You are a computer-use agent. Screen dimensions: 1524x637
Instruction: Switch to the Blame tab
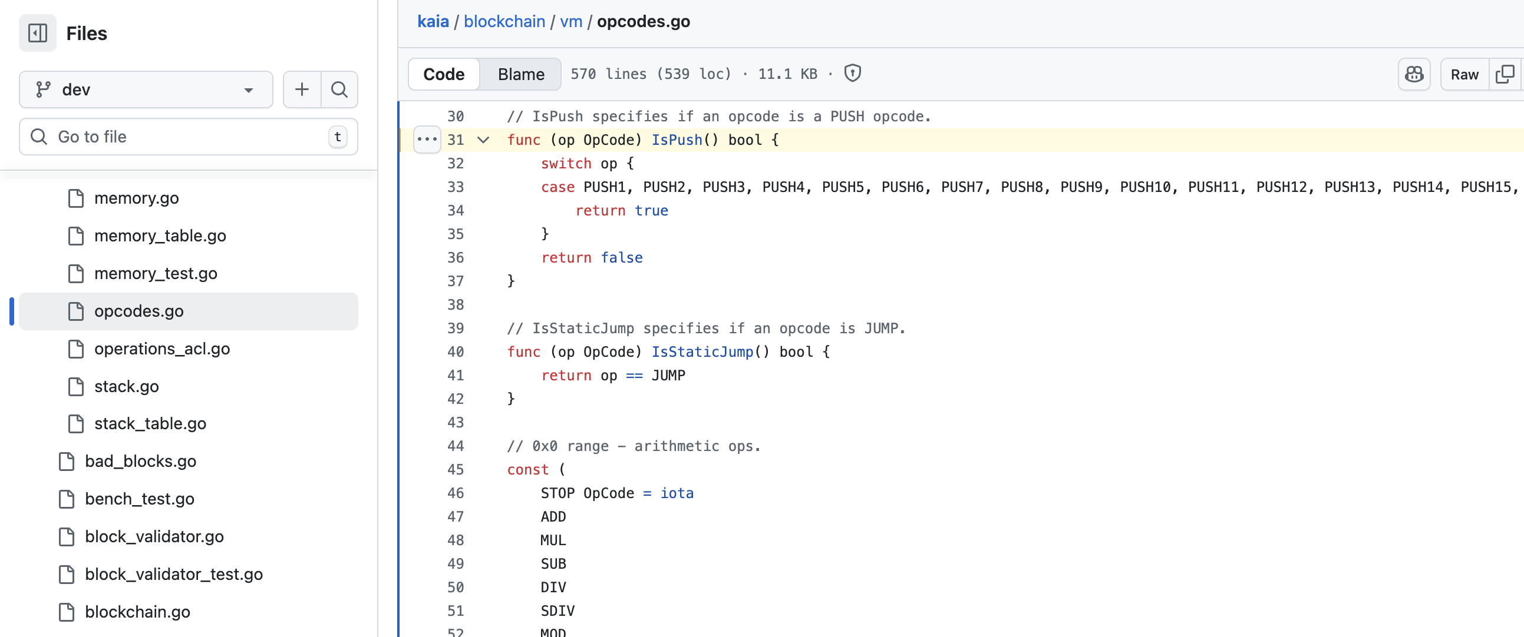520,74
